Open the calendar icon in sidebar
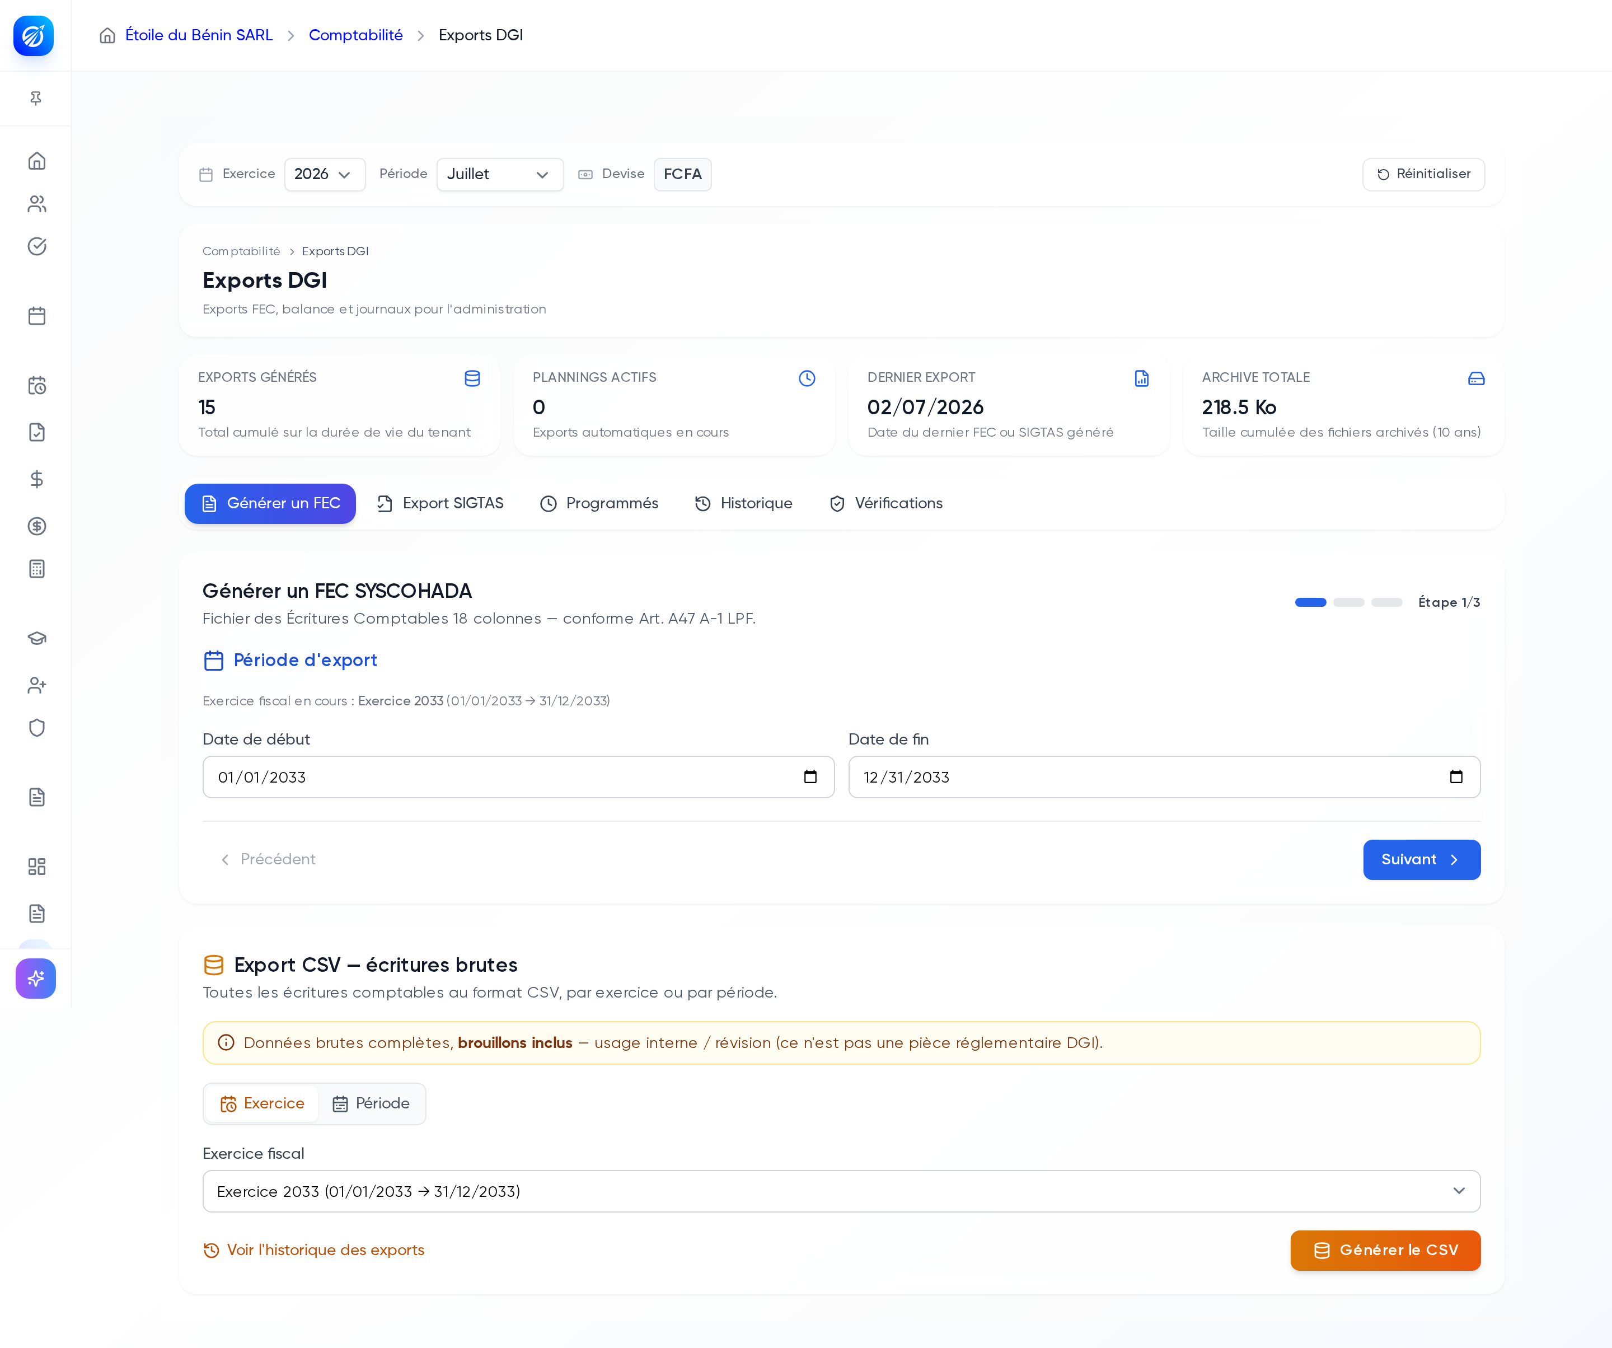Screen dimensions: 1612x1348 (37, 316)
